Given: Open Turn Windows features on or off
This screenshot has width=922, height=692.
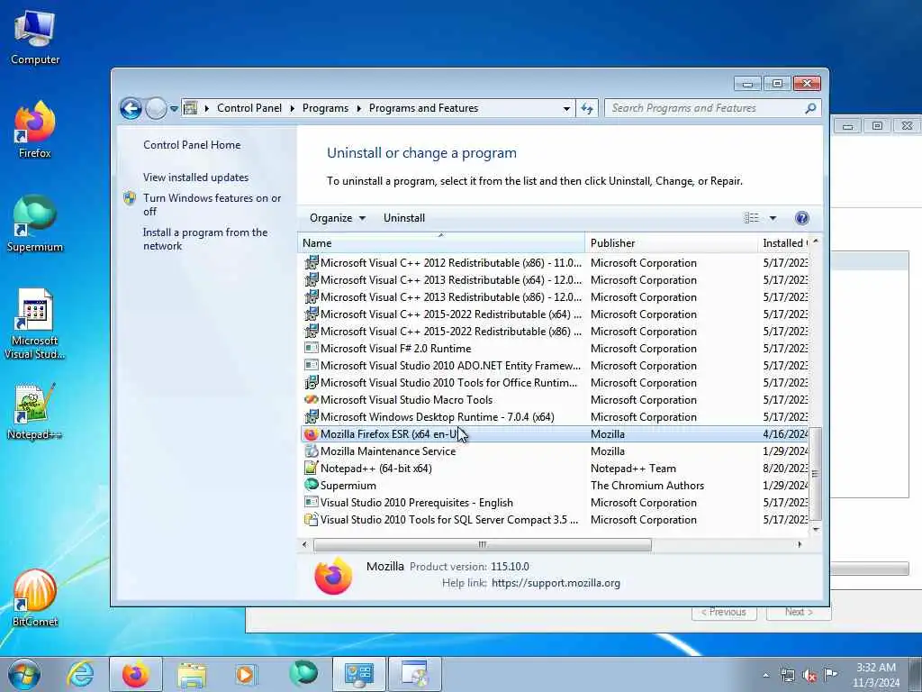Looking at the screenshot, I should (212, 205).
